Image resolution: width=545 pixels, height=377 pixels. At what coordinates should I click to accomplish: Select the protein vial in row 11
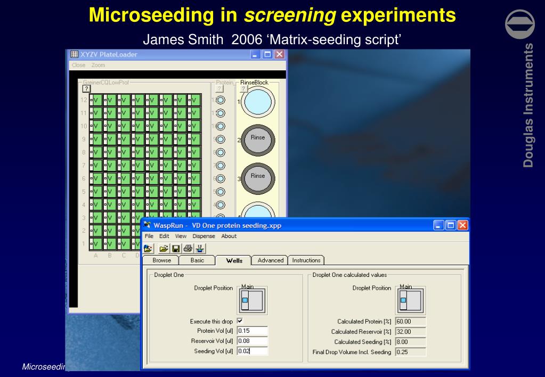click(x=221, y=113)
